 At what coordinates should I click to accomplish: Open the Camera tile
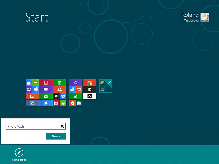56,103
